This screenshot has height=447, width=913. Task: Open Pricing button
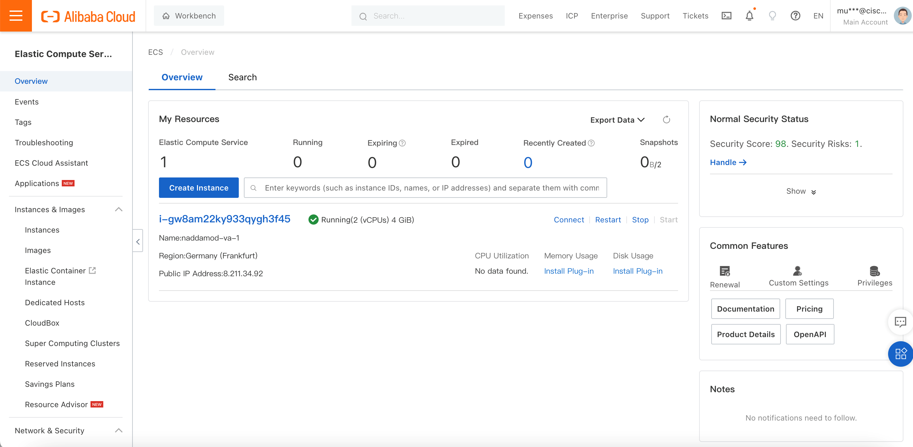coord(809,309)
